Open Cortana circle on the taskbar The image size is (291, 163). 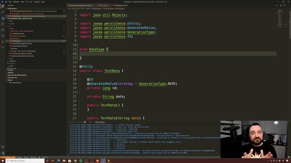[47, 161]
